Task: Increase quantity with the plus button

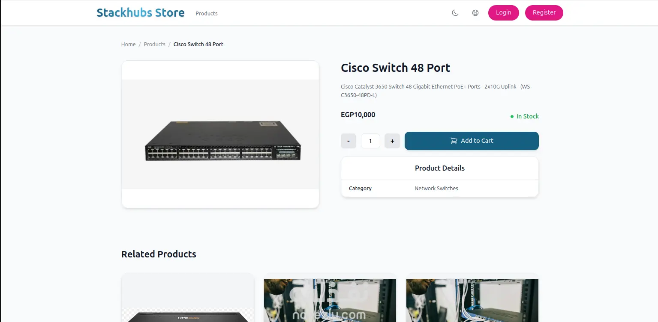Action: tap(392, 141)
